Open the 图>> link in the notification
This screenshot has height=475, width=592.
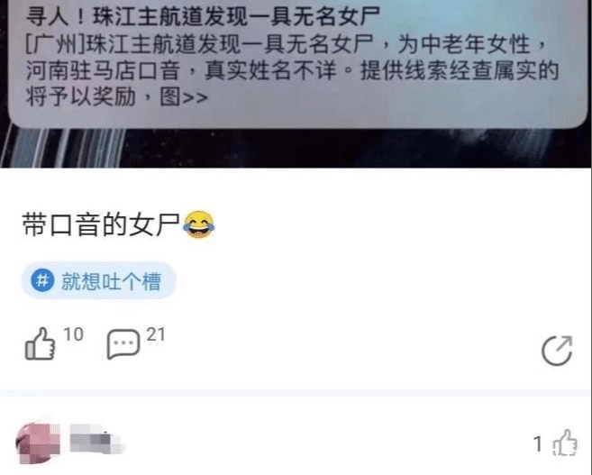[184, 97]
